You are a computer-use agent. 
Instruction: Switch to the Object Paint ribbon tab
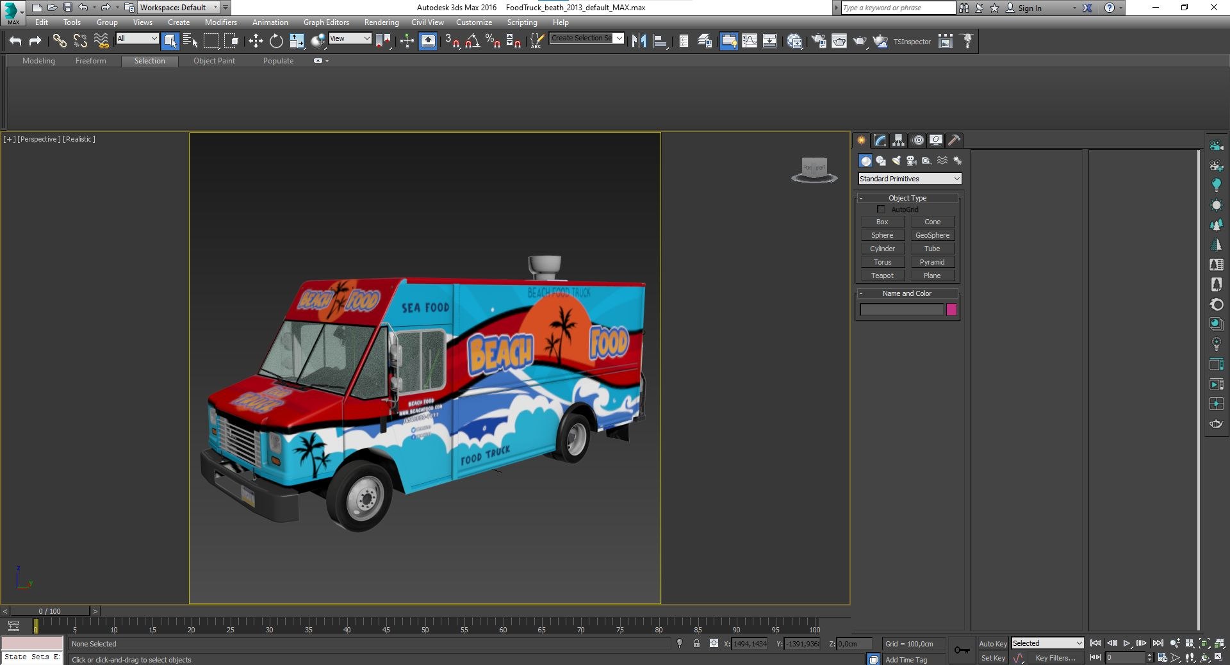214,61
